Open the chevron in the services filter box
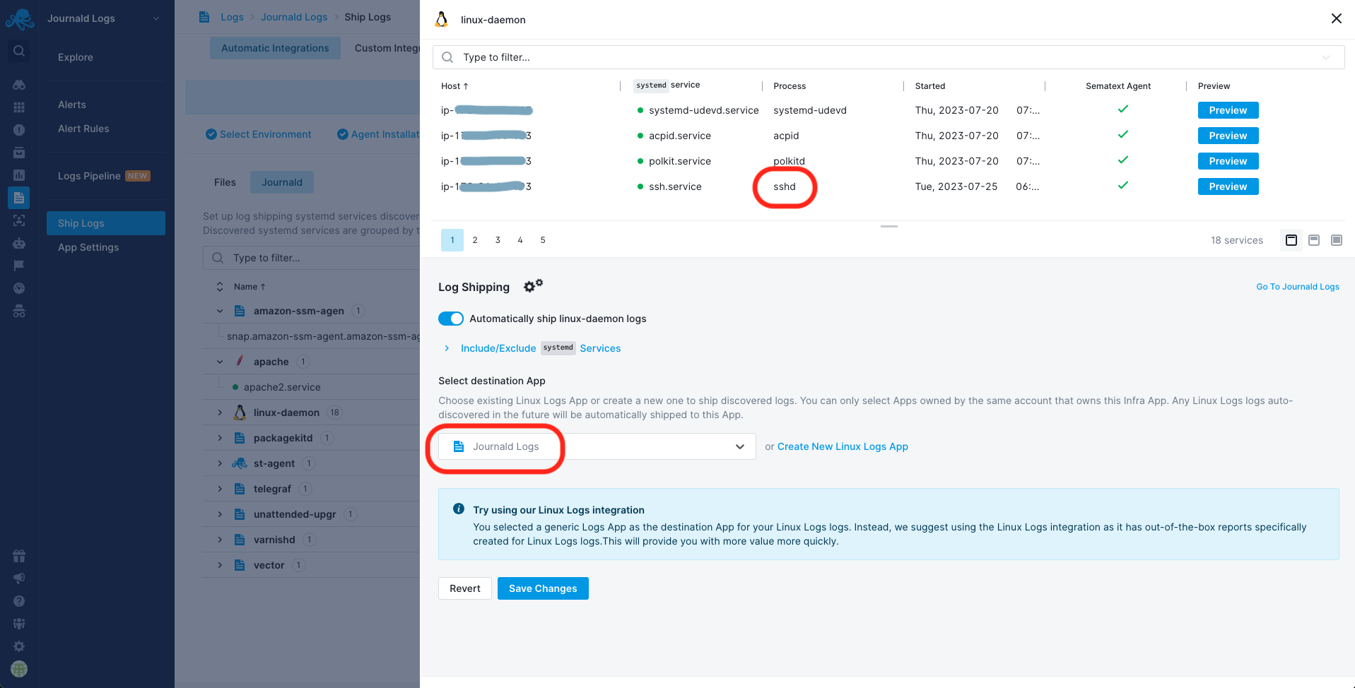The width and height of the screenshot is (1355, 688). (1326, 57)
